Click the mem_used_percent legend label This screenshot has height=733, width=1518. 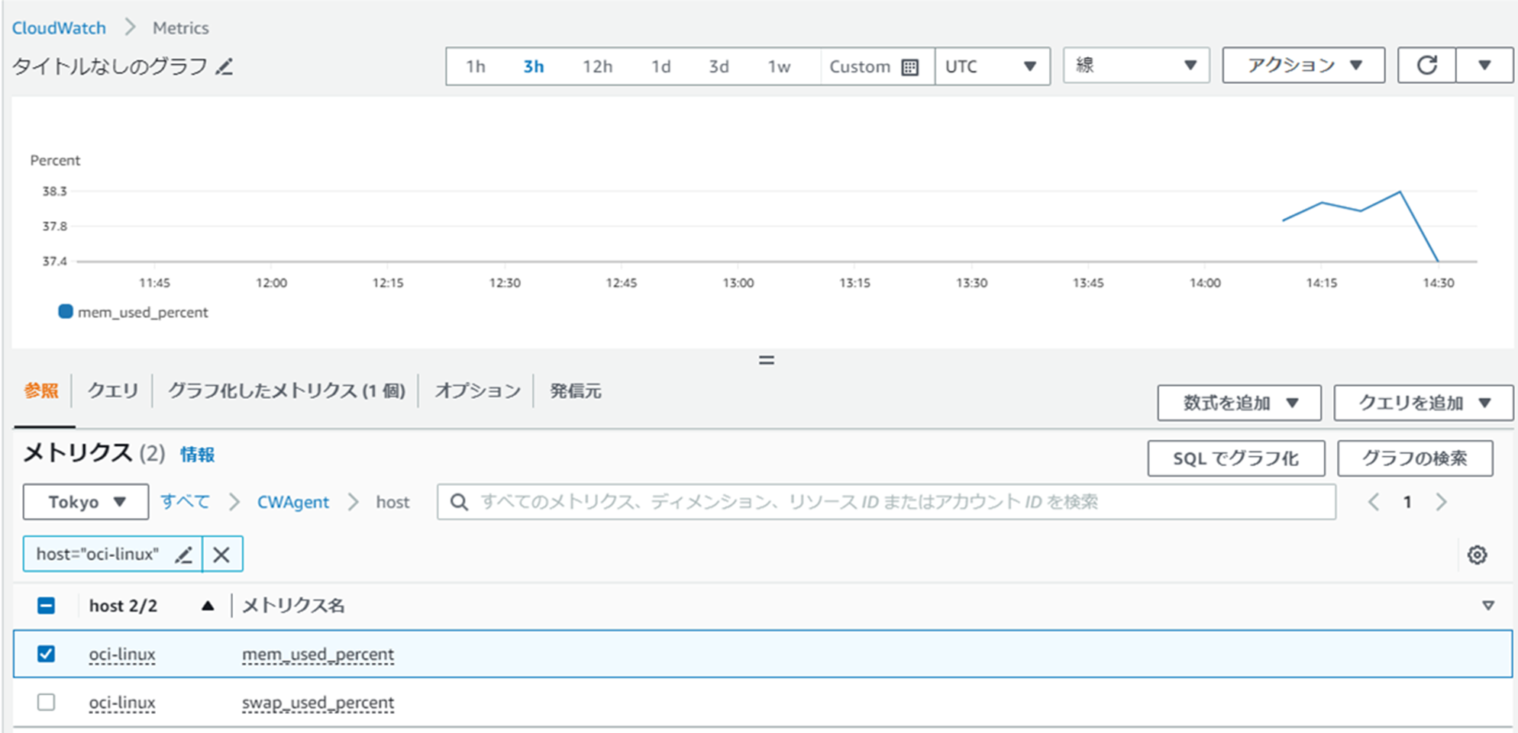(143, 312)
